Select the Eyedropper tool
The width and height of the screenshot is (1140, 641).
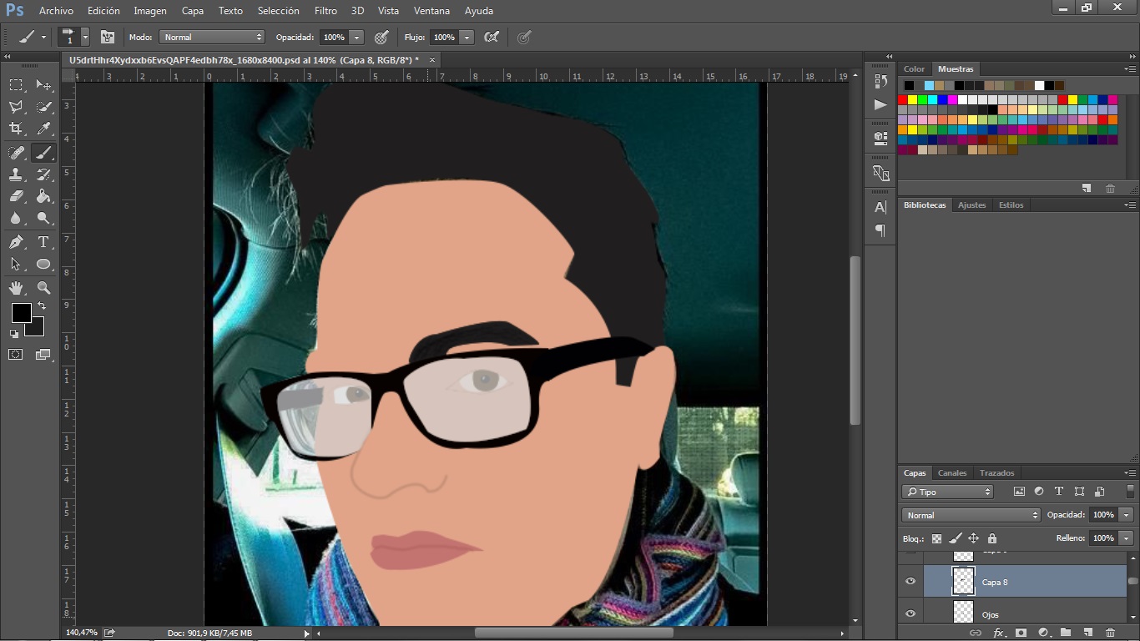[x=43, y=129]
